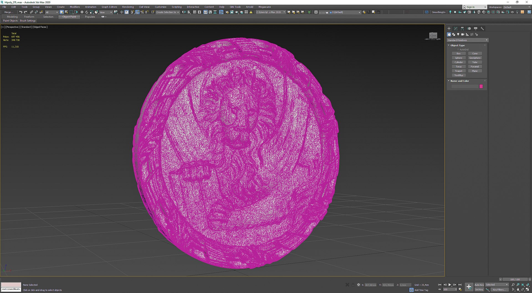
Task: Toggle the Auto Key button
Action: coord(479,285)
